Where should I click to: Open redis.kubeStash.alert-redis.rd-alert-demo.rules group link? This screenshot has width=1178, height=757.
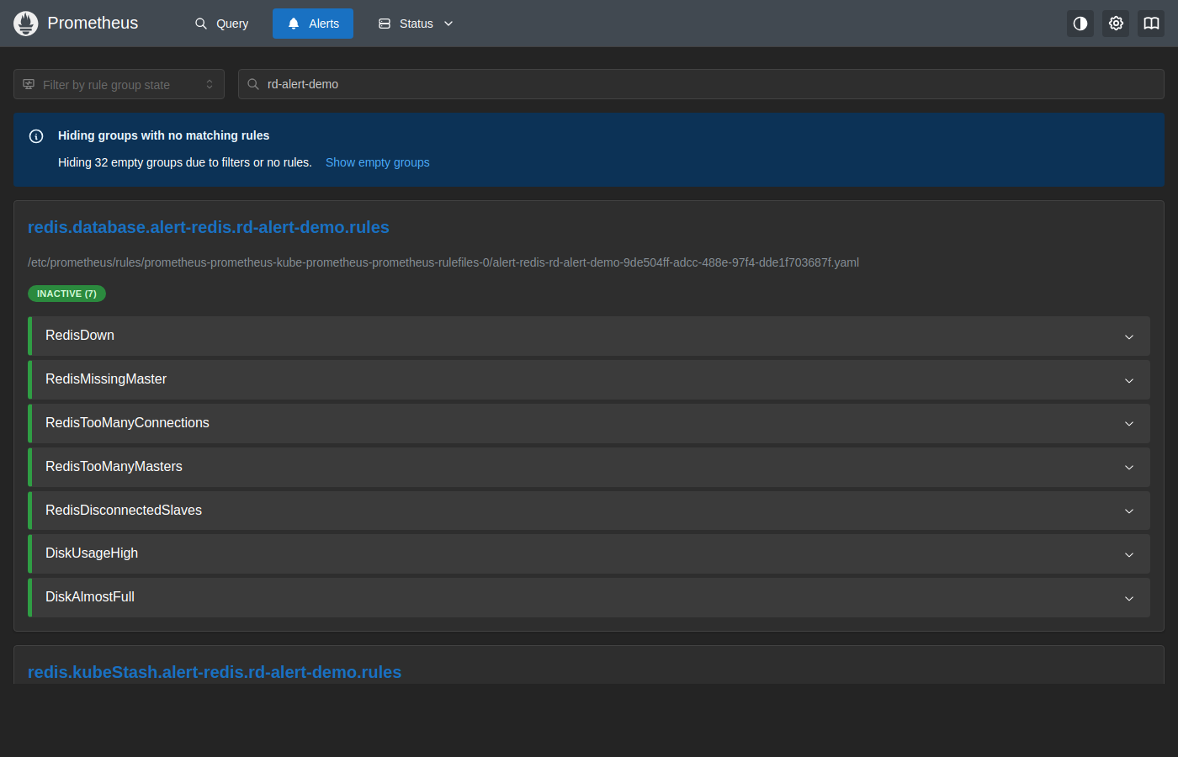[215, 672]
